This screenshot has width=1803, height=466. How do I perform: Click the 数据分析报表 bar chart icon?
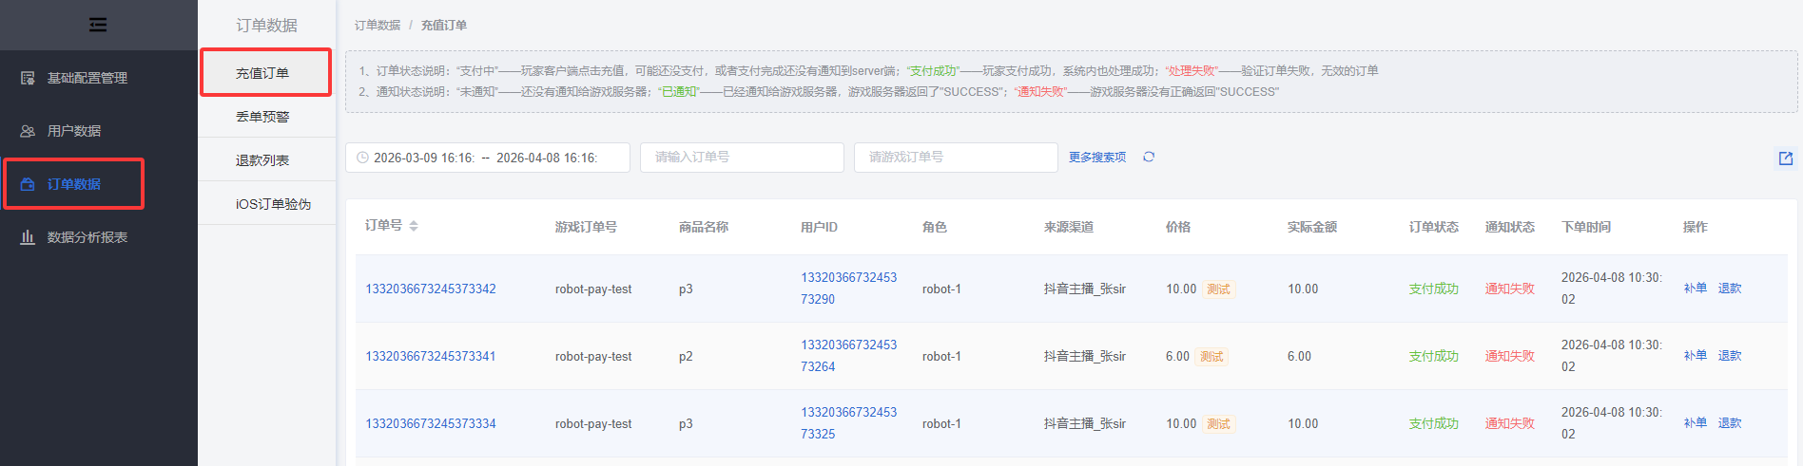28,237
